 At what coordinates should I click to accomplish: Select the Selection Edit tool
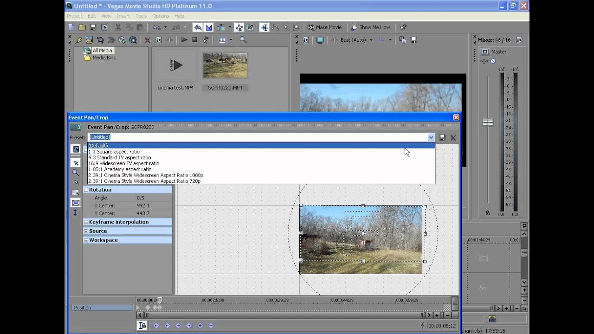[x=286, y=27]
